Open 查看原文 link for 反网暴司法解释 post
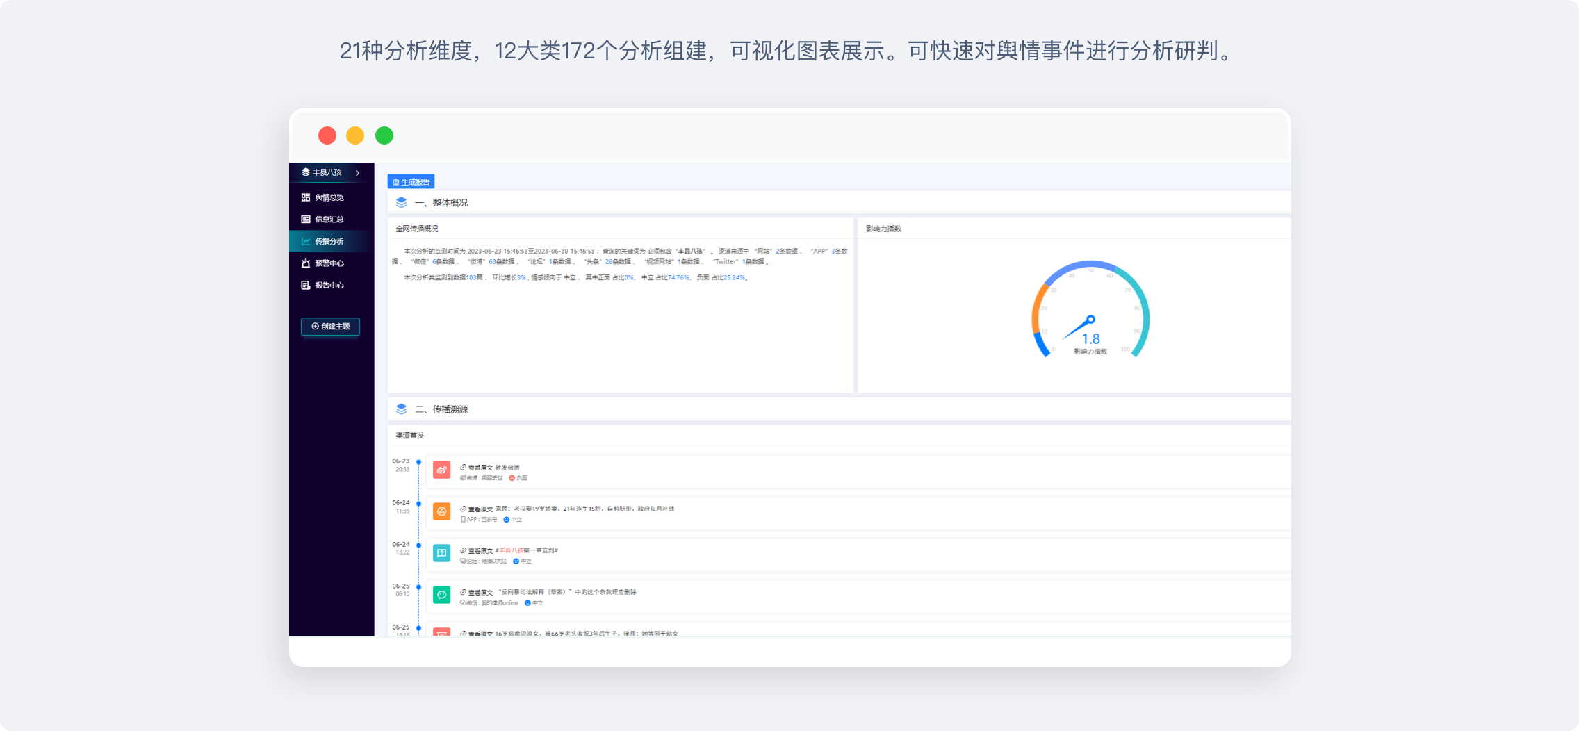1579x731 pixels. pos(477,593)
